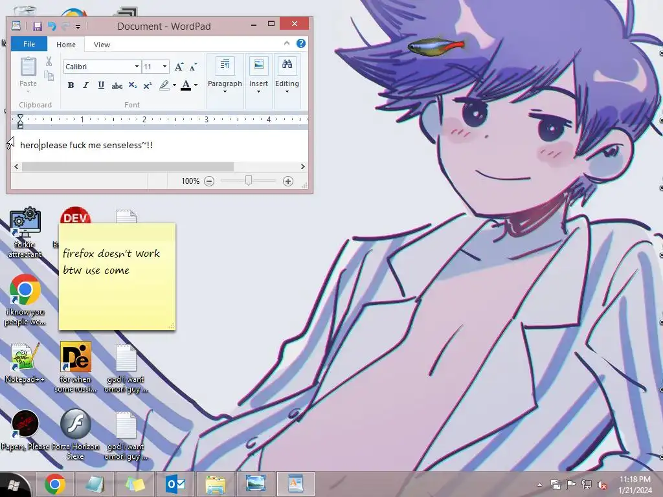Click the zoom in plus button
Viewport: 663px width, 497px height.
tap(288, 181)
